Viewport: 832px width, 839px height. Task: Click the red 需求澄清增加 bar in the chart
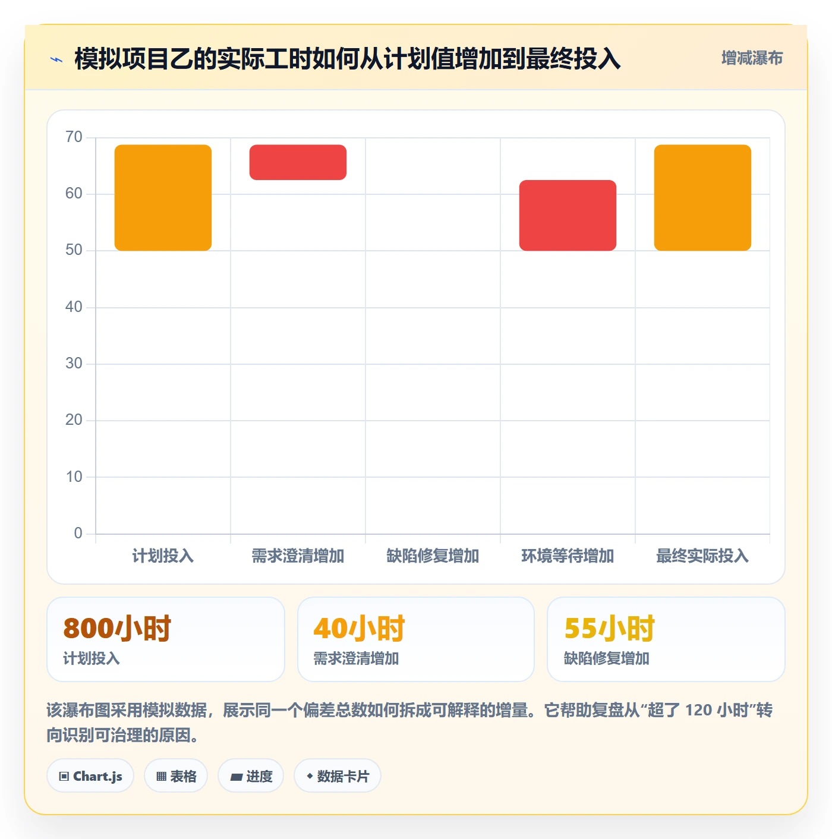coord(298,162)
